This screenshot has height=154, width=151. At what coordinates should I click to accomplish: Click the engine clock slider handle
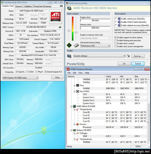point(69,30)
